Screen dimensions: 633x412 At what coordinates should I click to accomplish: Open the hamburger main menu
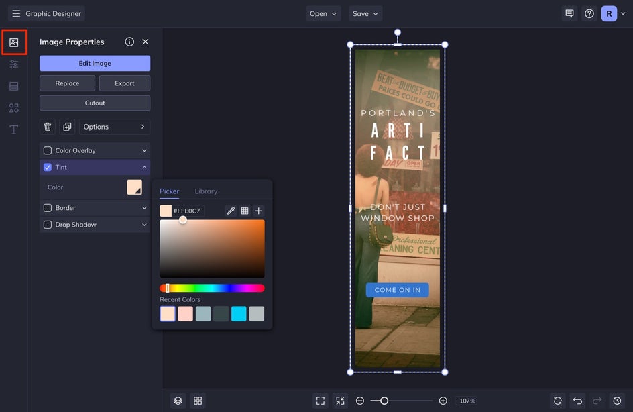tap(15, 13)
